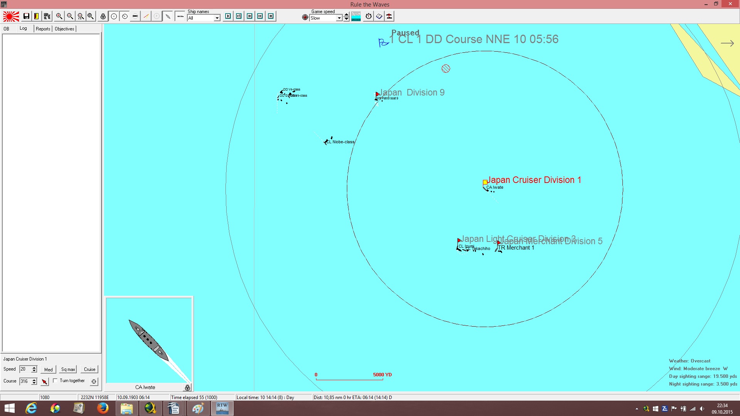Increase game speed with up arrow

pos(346,15)
